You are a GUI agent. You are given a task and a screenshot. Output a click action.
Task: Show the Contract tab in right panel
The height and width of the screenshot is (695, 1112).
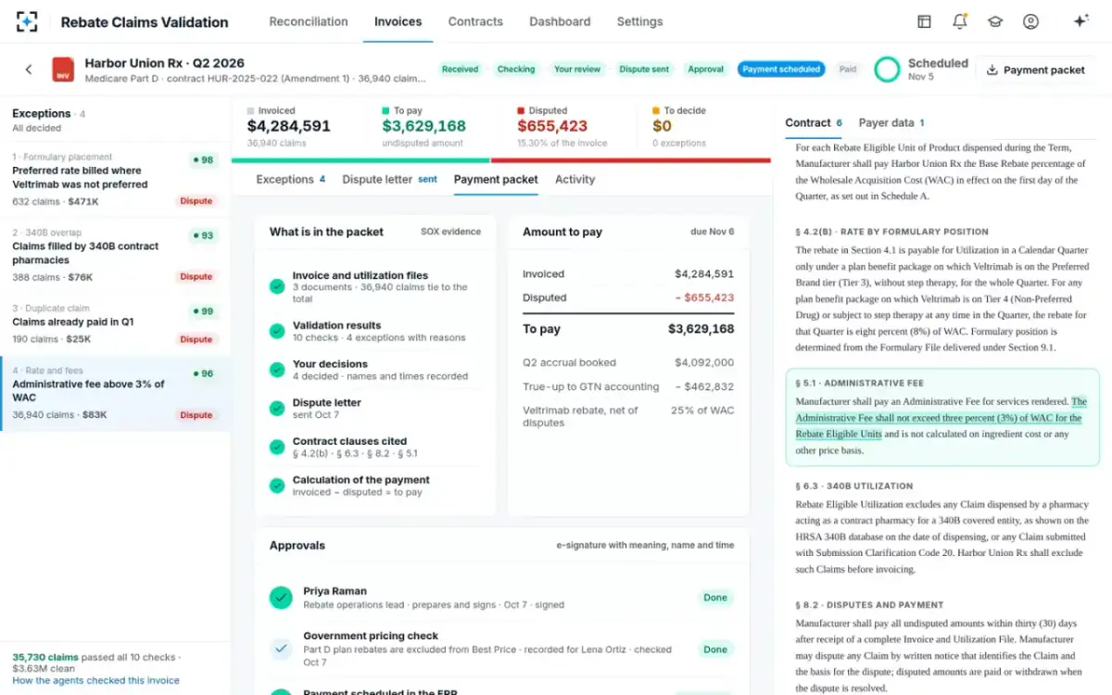814,122
